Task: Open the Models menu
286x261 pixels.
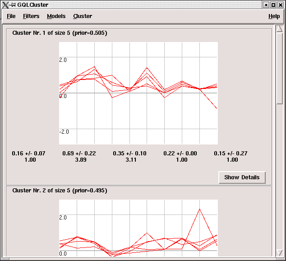Action: [x=56, y=16]
